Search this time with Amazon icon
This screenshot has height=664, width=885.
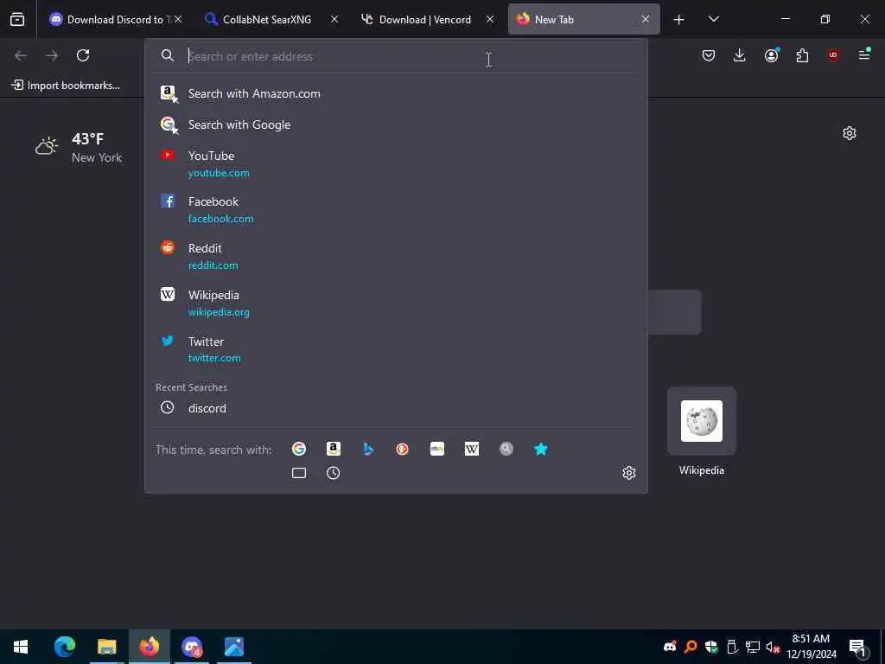tap(333, 449)
